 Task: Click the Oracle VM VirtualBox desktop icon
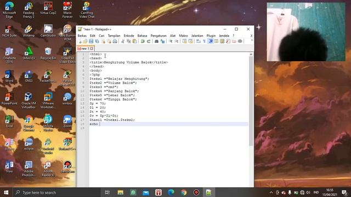29,101
